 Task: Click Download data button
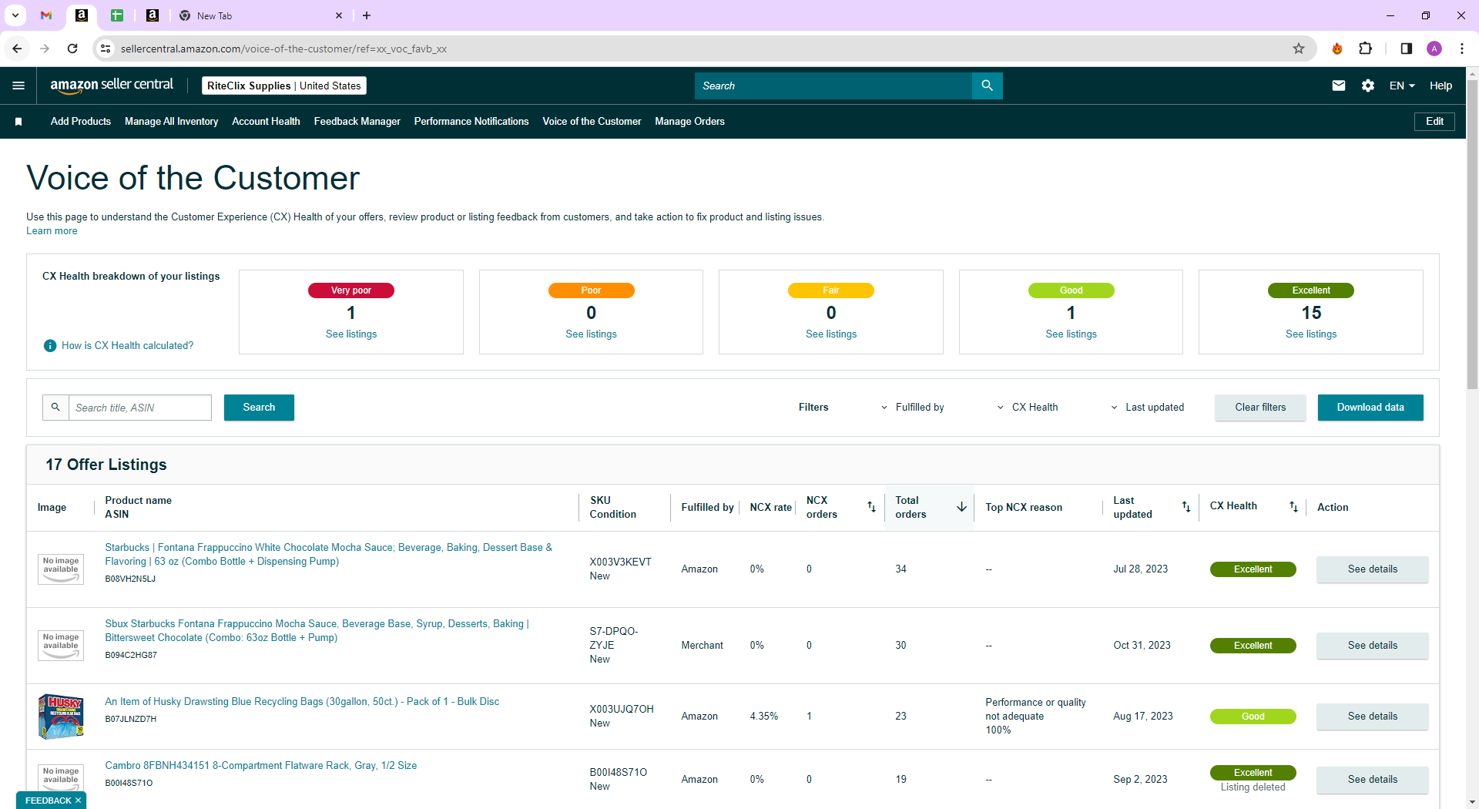[x=1370, y=408]
